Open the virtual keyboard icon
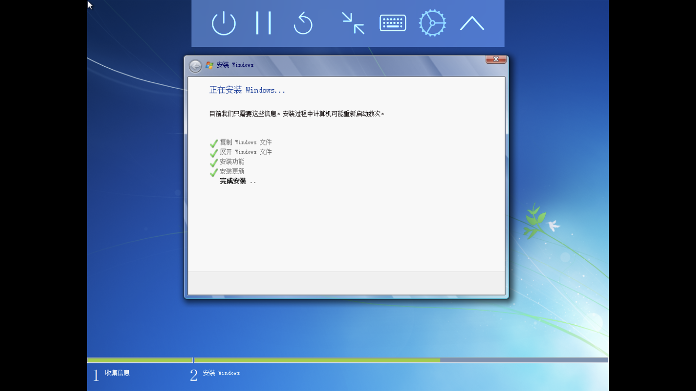 coord(393,23)
